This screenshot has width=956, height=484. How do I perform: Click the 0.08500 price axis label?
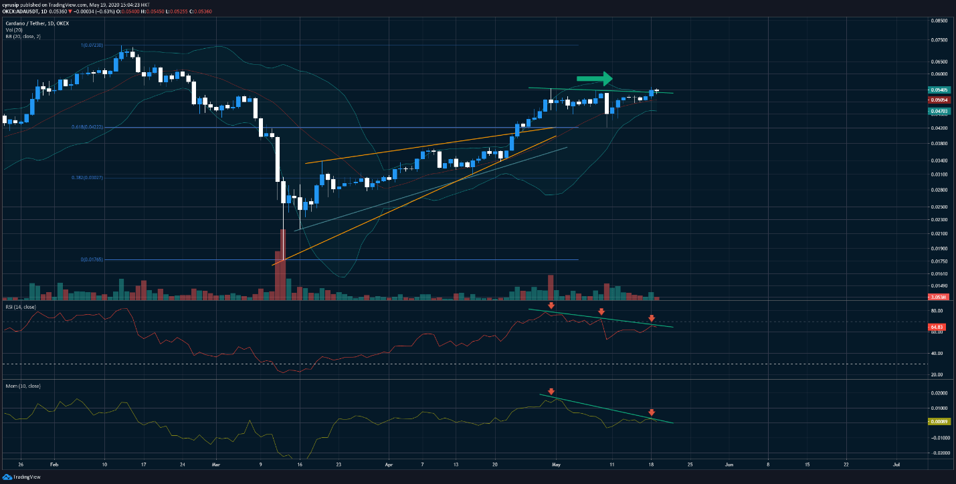tap(939, 21)
